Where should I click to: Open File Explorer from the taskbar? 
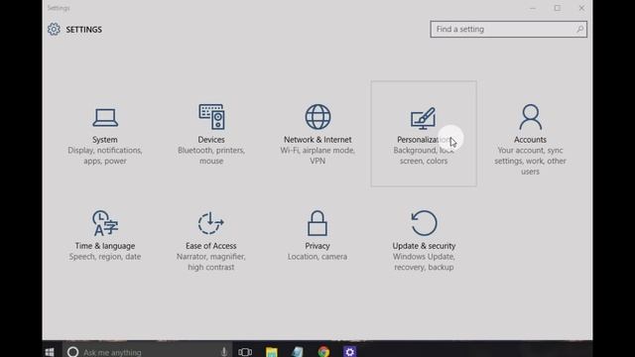pyautogui.click(x=271, y=352)
